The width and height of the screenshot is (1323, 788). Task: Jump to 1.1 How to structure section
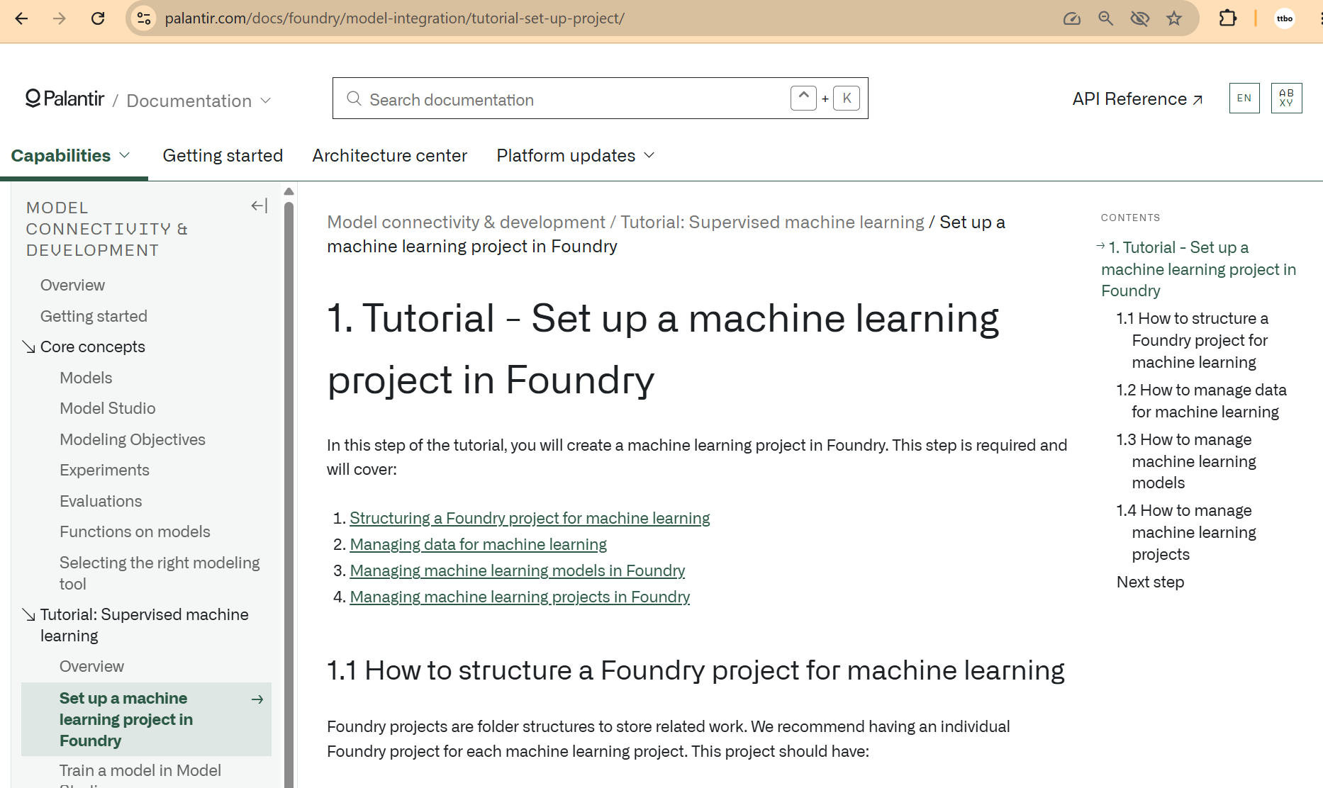point(1193,340)
